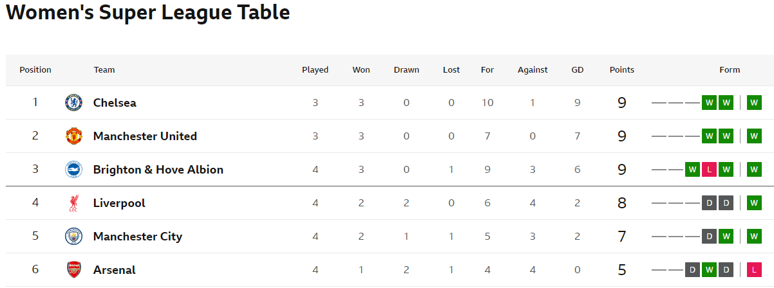Open the Chelsea team link
This screenshot has height=288, width=774.
(115, 103)
